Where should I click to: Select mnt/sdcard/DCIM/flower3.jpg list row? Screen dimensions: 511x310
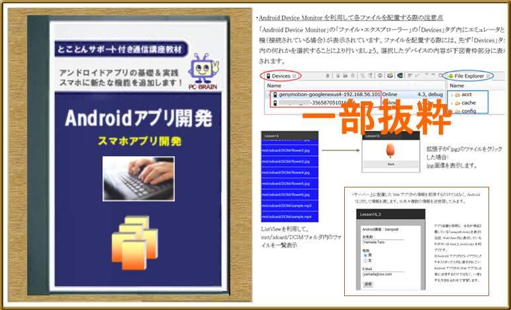tap(289, 162)
